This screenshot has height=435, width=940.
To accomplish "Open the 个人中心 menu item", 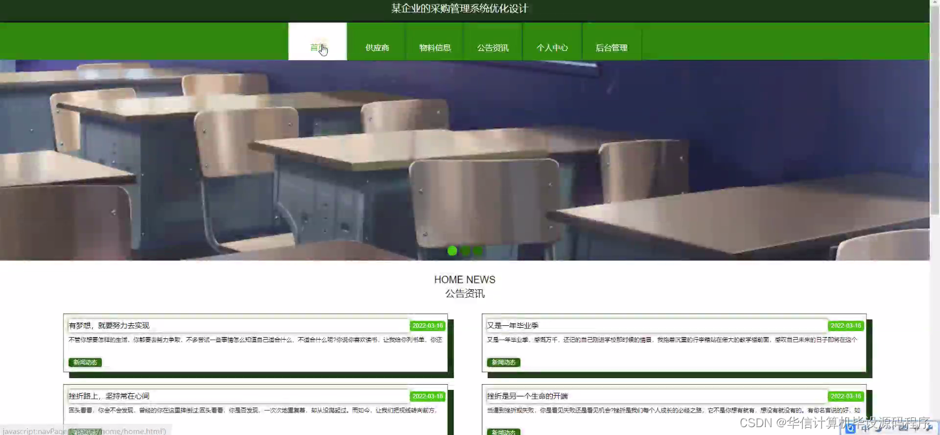I will (x=552, y=47).
